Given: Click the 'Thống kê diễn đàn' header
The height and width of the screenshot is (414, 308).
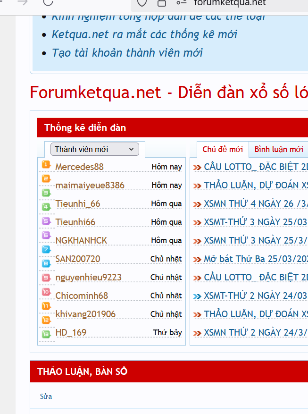Looking at the screenshot, I should (x=85, y=127).
